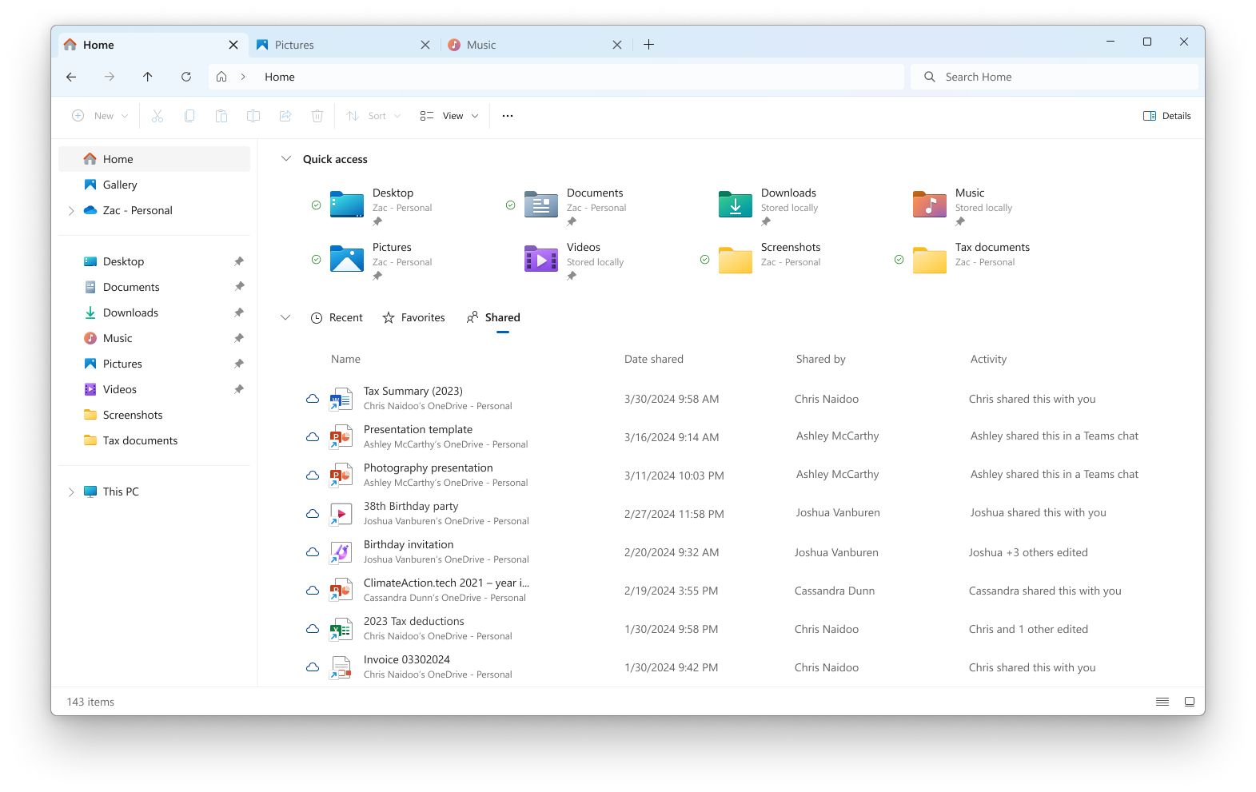Expand the Zac - Personal tree node
Viewport: 1256px width, 792px height.
coord(71,211)
